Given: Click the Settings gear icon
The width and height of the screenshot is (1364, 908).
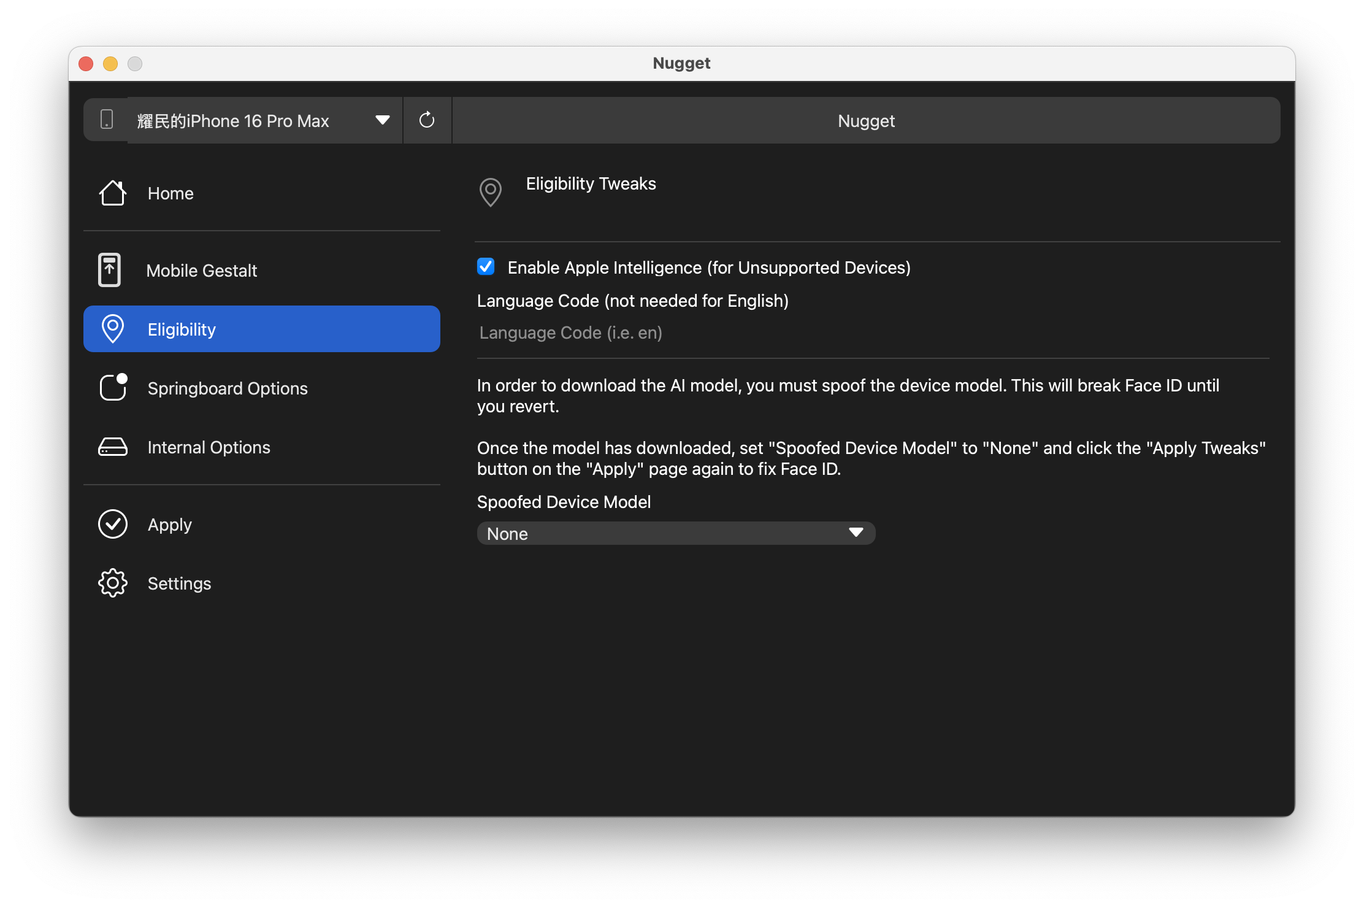Looking at the screenshot, I should 113,583.
